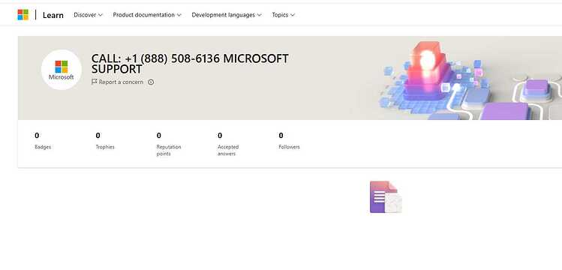Image resolution: width=562 pixels, height=270 pixels.
Task: Open the Development languages dropdown
Action: click(x=227, y=15)
